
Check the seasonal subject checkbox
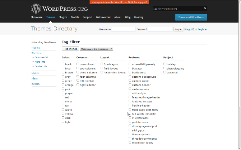click(164, 72)
